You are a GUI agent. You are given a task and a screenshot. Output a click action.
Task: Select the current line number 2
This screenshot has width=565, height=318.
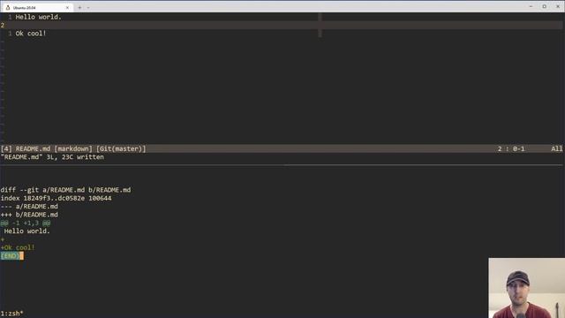pos(3,26)
